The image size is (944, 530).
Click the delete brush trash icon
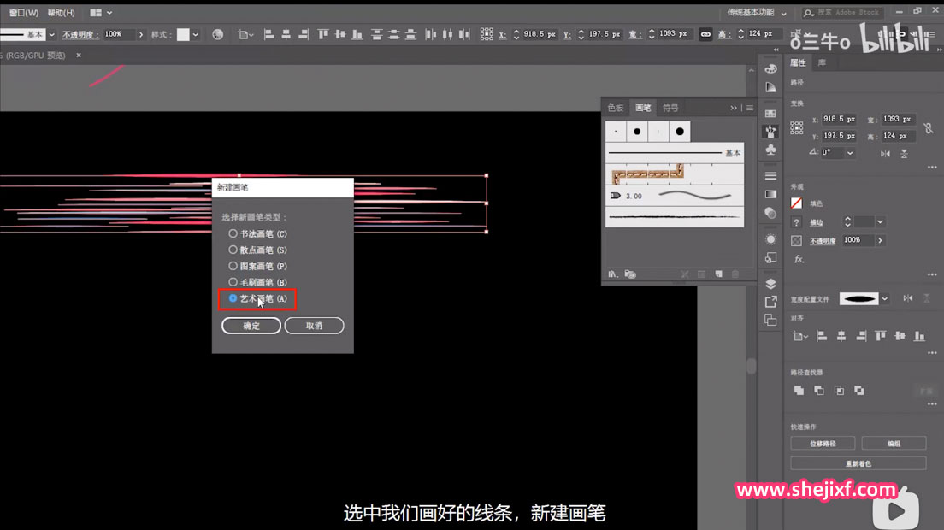(x=734, y=274)
